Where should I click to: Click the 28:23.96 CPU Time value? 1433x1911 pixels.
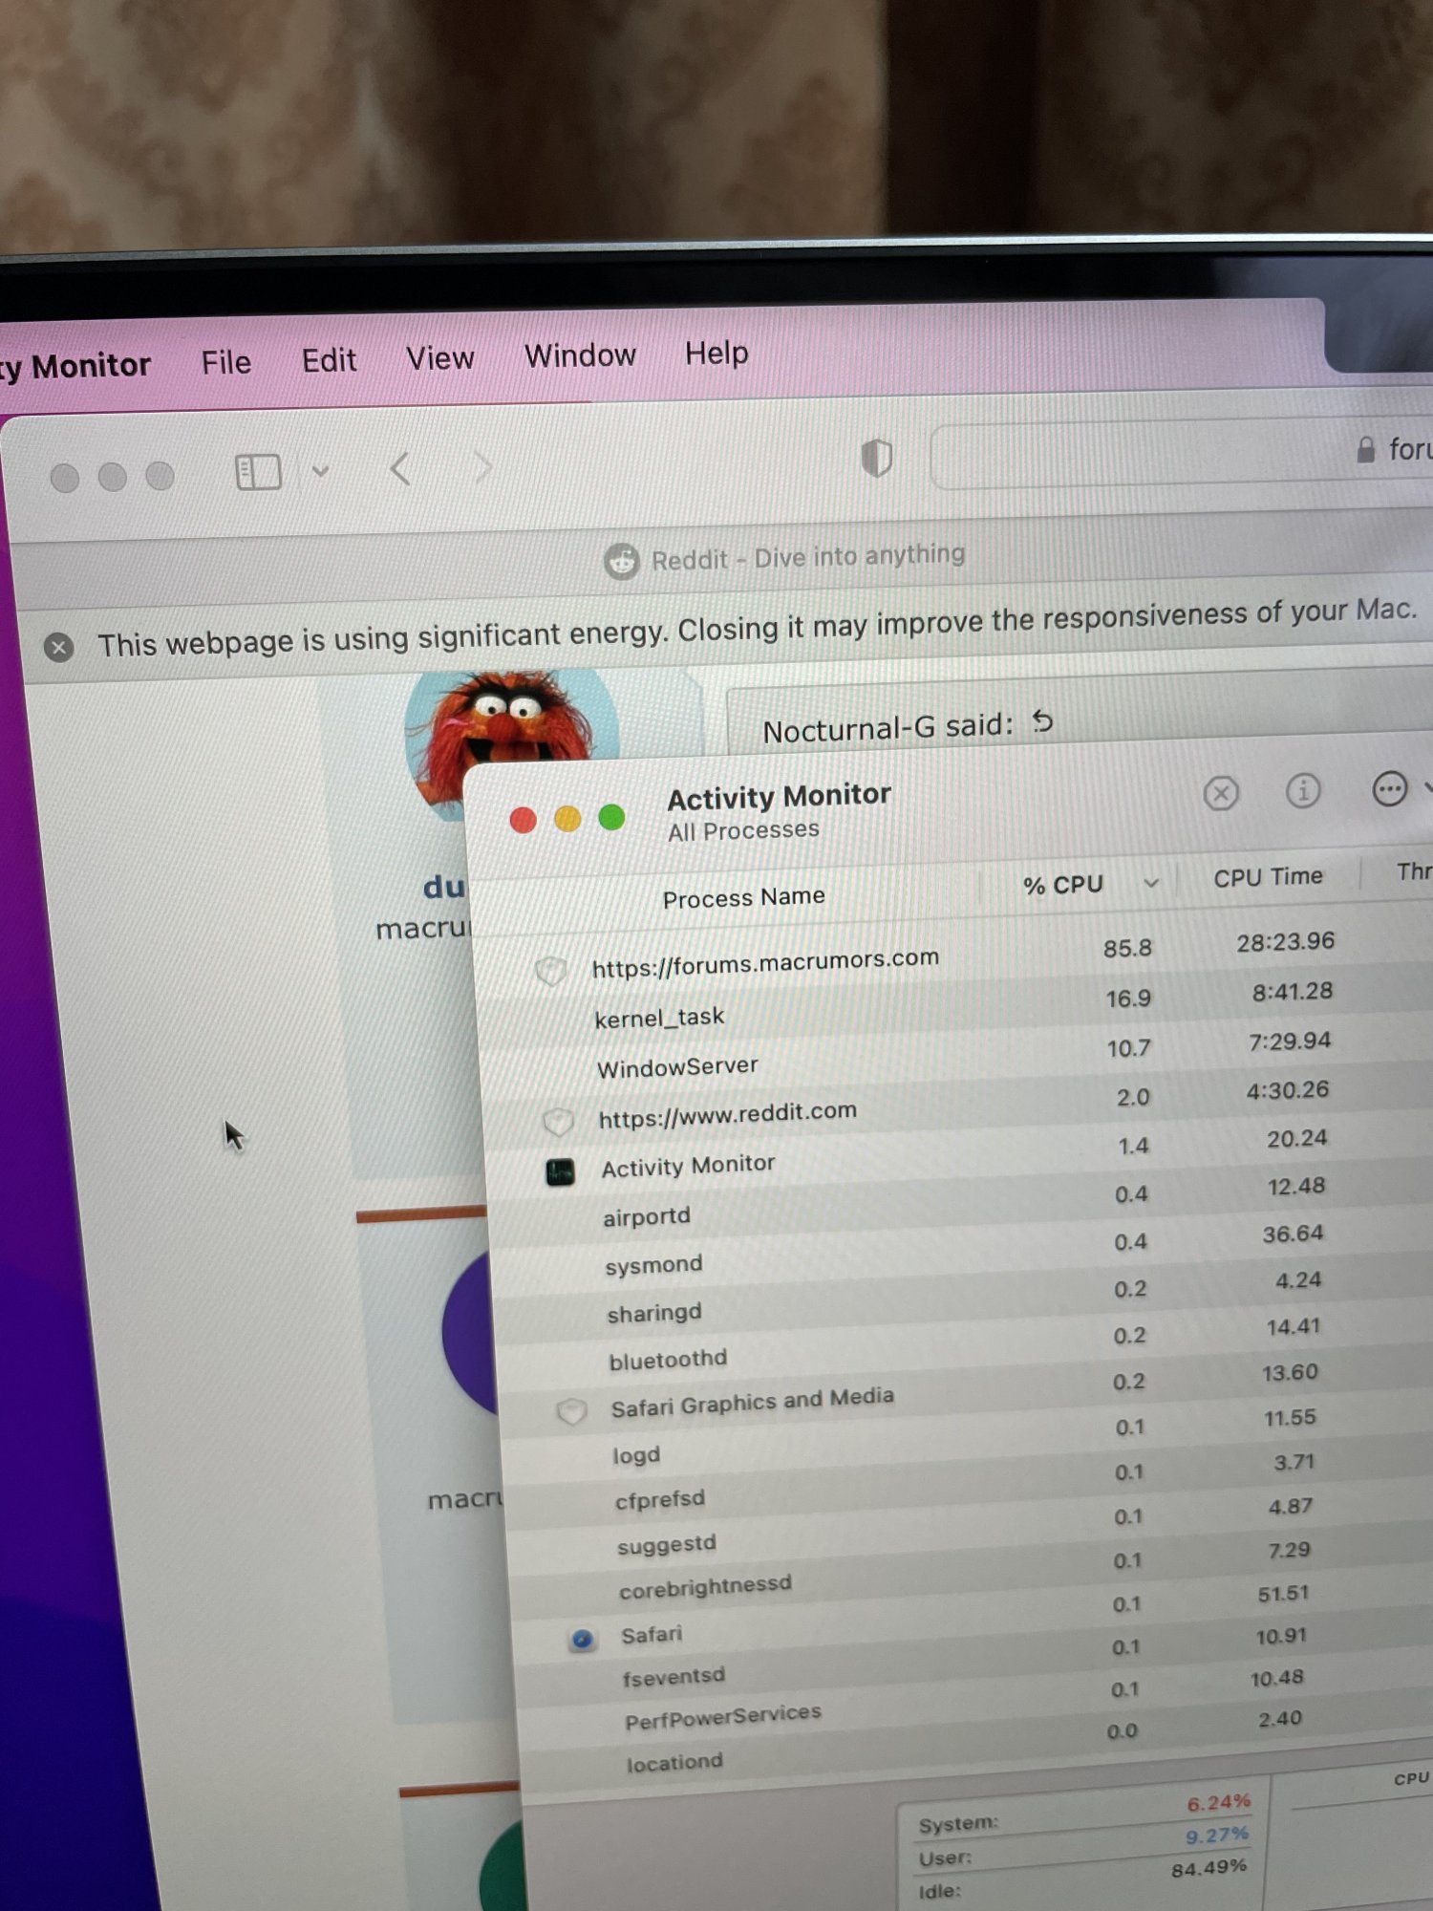pyautogui.click(x=1285, y=942)
